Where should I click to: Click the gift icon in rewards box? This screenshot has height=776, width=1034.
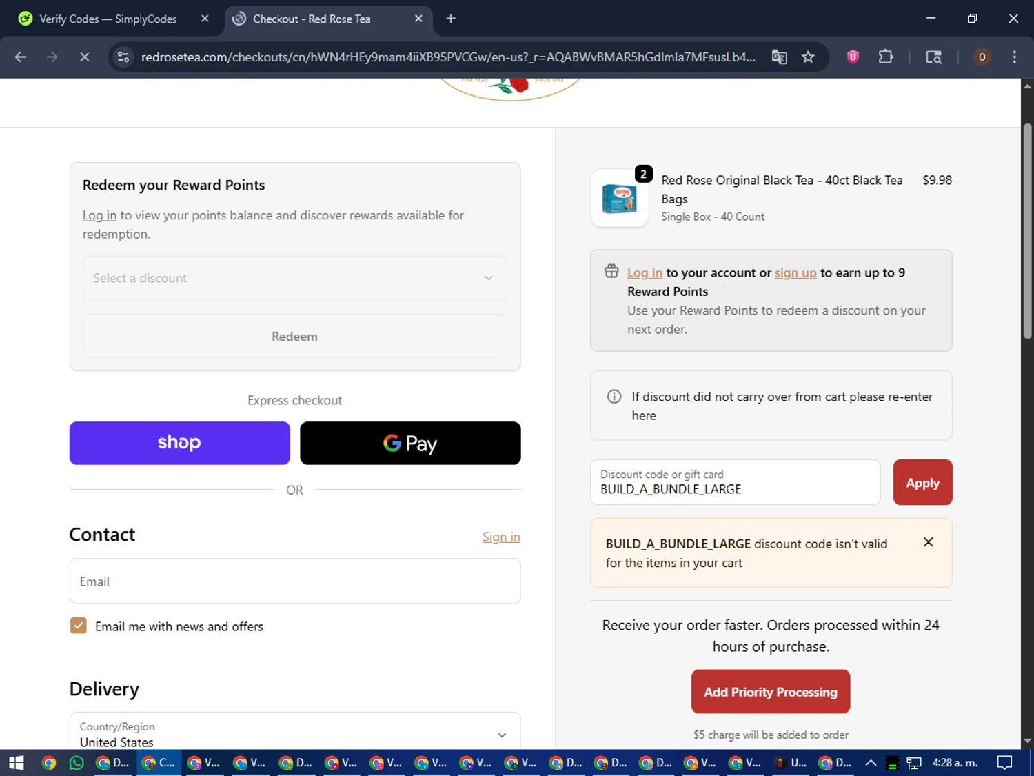coord(611,271)
